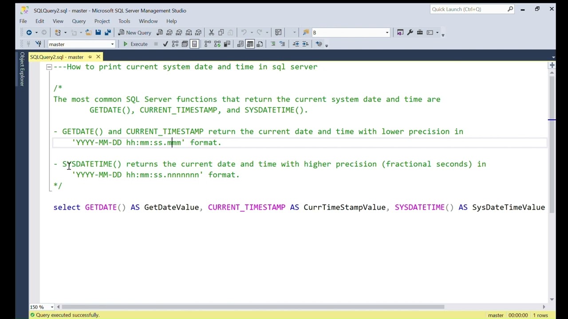This screenshot has width=568, height=319.
Task: Click the Specify Values for Template Parameters icon
Action: [x=319, y=44]
